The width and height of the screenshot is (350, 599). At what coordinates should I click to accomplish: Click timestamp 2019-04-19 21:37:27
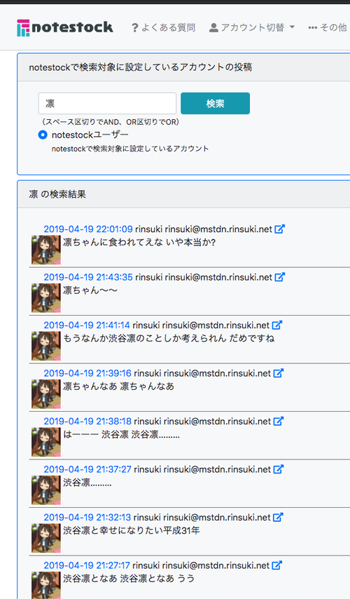pyautogui.click(x=87, y=469)
